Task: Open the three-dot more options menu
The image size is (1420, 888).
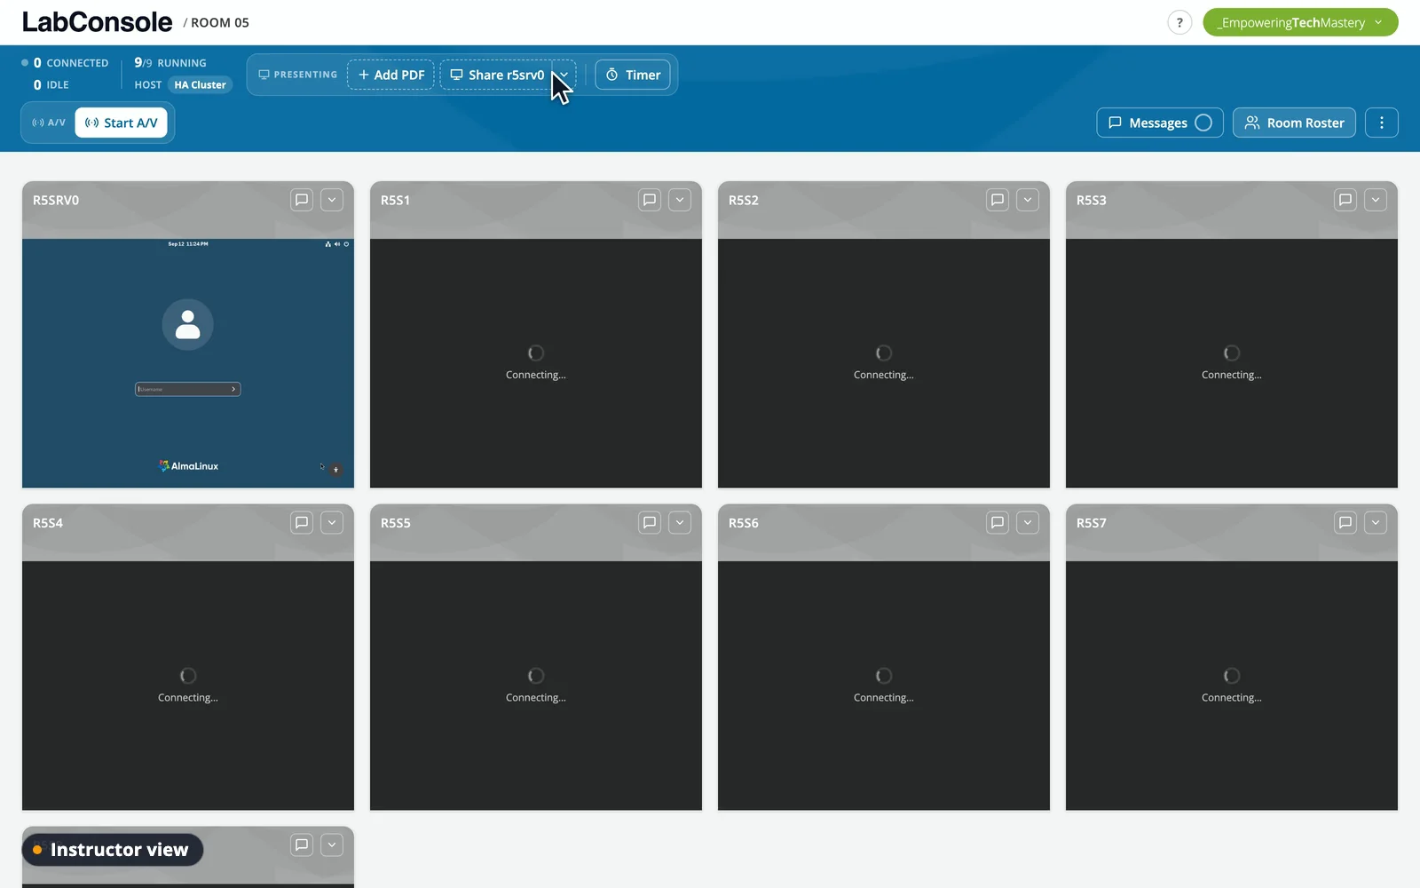Action: [1382, 123]
